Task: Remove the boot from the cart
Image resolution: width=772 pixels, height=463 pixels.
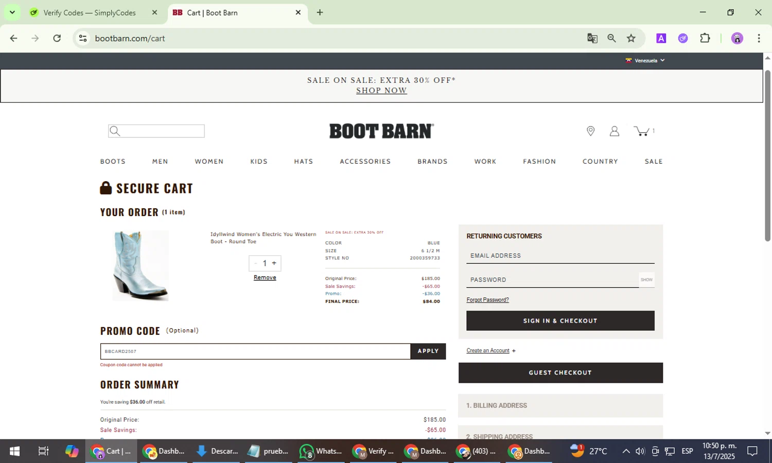Action: tap(265, 278)
